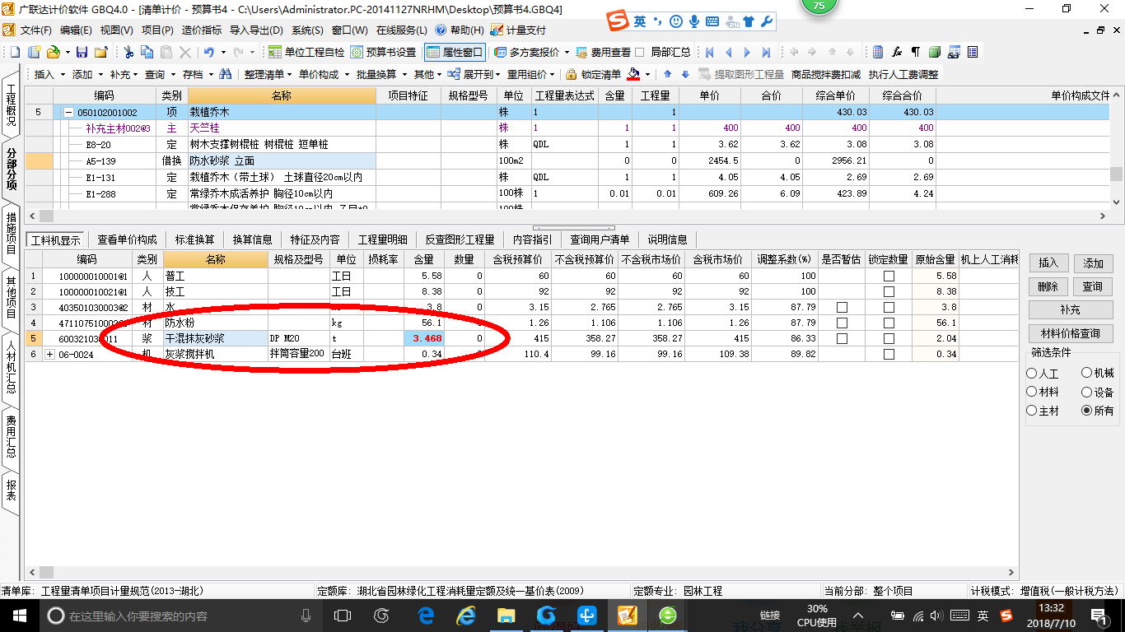Open the 添加 dropdown in toolbar

[x=87, y=74]
